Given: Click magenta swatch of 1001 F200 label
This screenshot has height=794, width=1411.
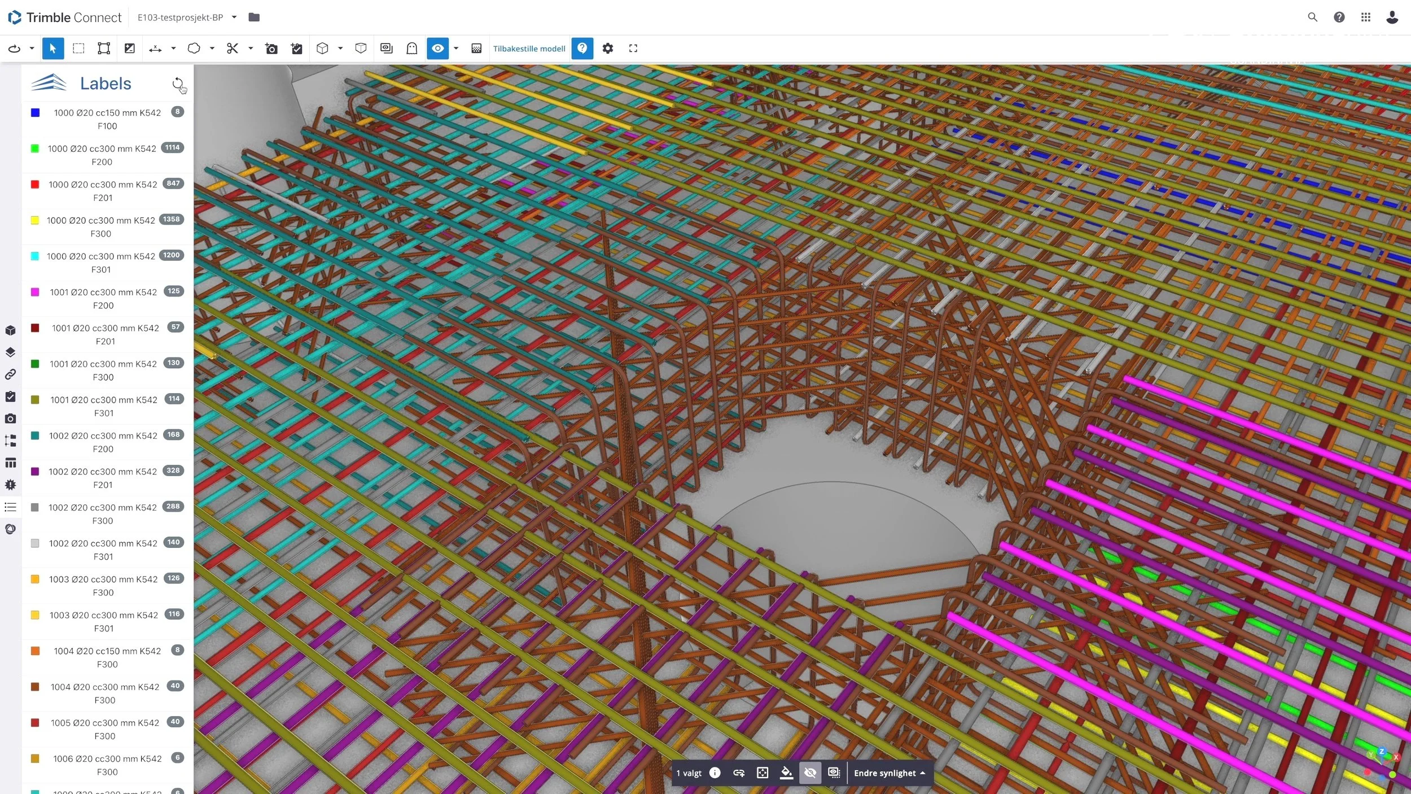Looking at the screenshot, I should click(35, 292).
